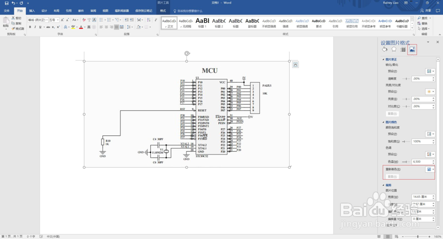Viewport: 443px width, 239px height.
Task: Click the layout options icon beside picture
Action: coord(295,65)
